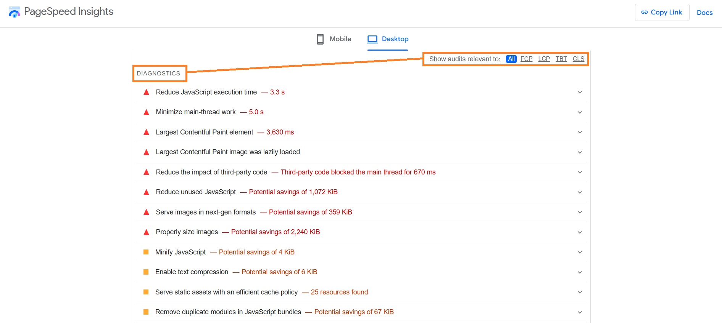Click the desktop monitor icon

[372, 39]
